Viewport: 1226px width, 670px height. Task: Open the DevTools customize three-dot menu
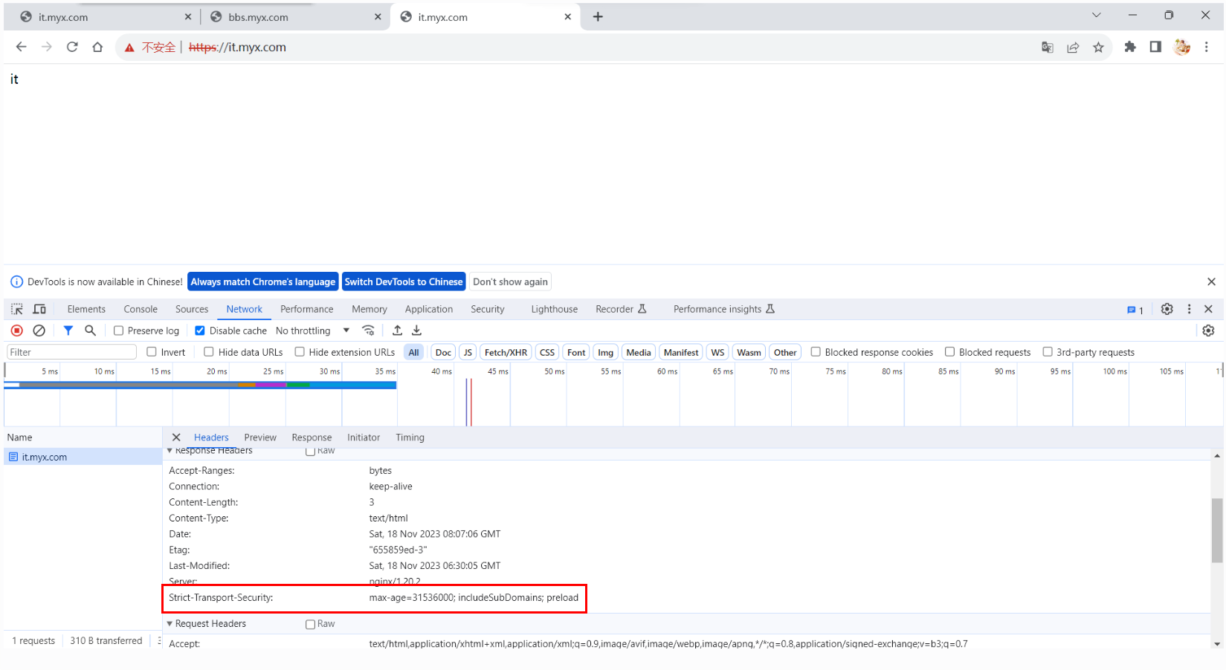pos(1189,309)
